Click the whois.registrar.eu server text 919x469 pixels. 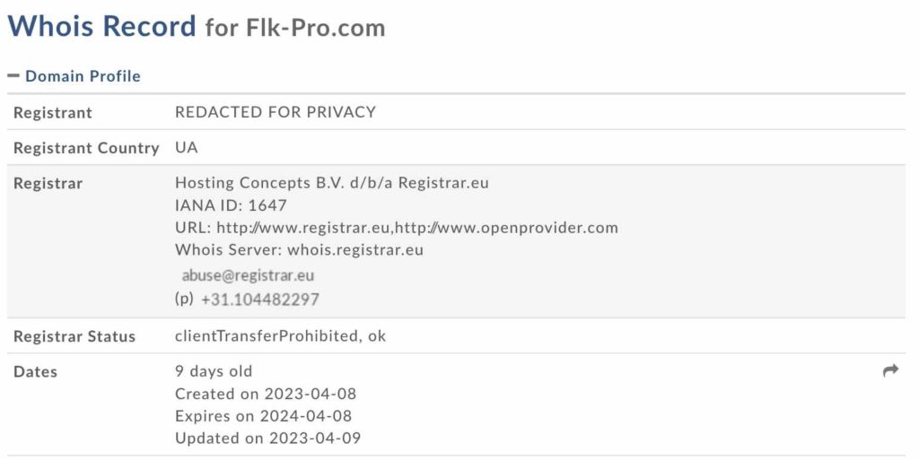[355, 249]
